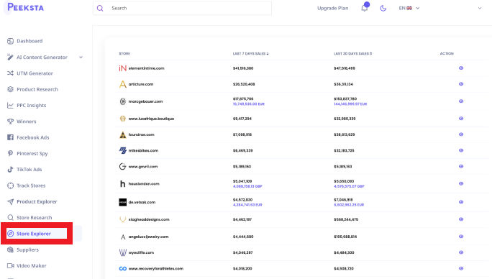Open Facebook Ads in sidebar
Screen dimensions: 492x279
(x=33, y=137)
